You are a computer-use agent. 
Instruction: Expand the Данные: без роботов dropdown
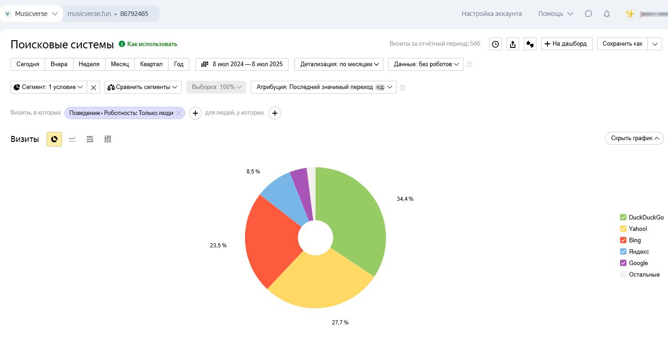point(426,64)
